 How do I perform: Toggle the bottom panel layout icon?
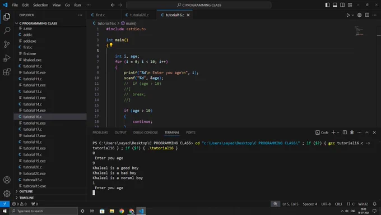pos(335,5)
